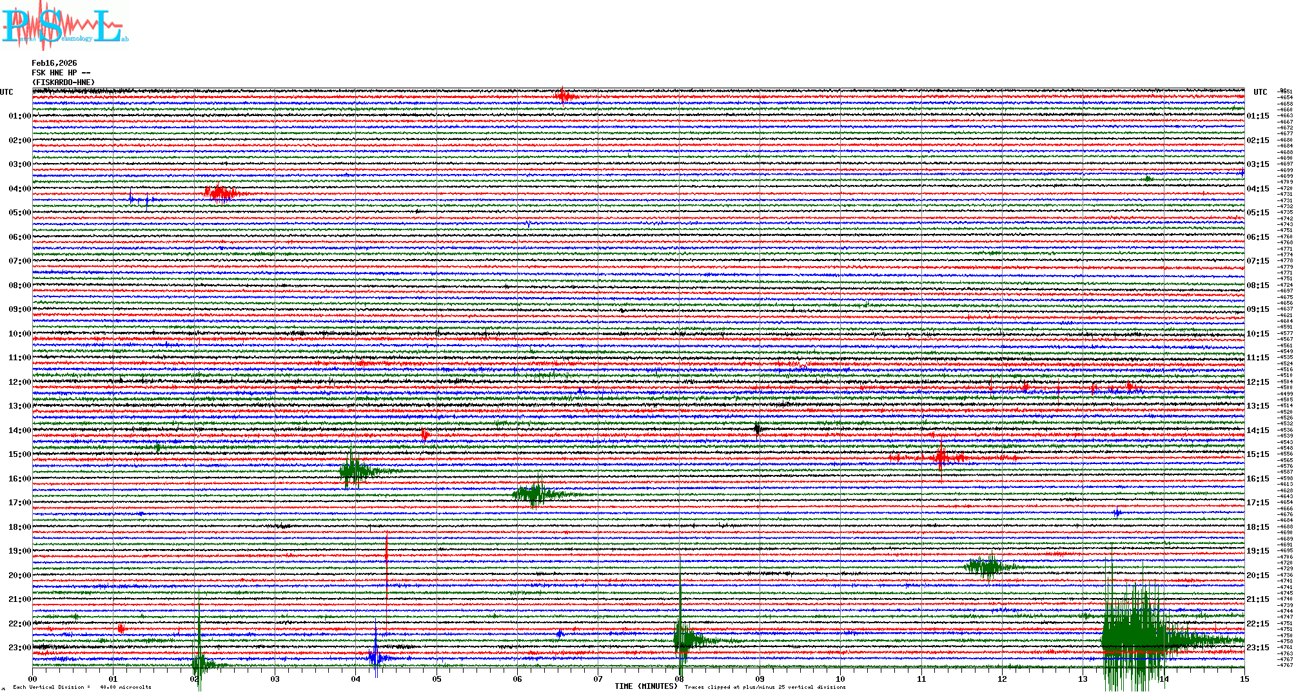This screenshot has height=696, width=1296.
Task: Click the PSL Seismology Lab logo
Action: [x=63, y=26]
